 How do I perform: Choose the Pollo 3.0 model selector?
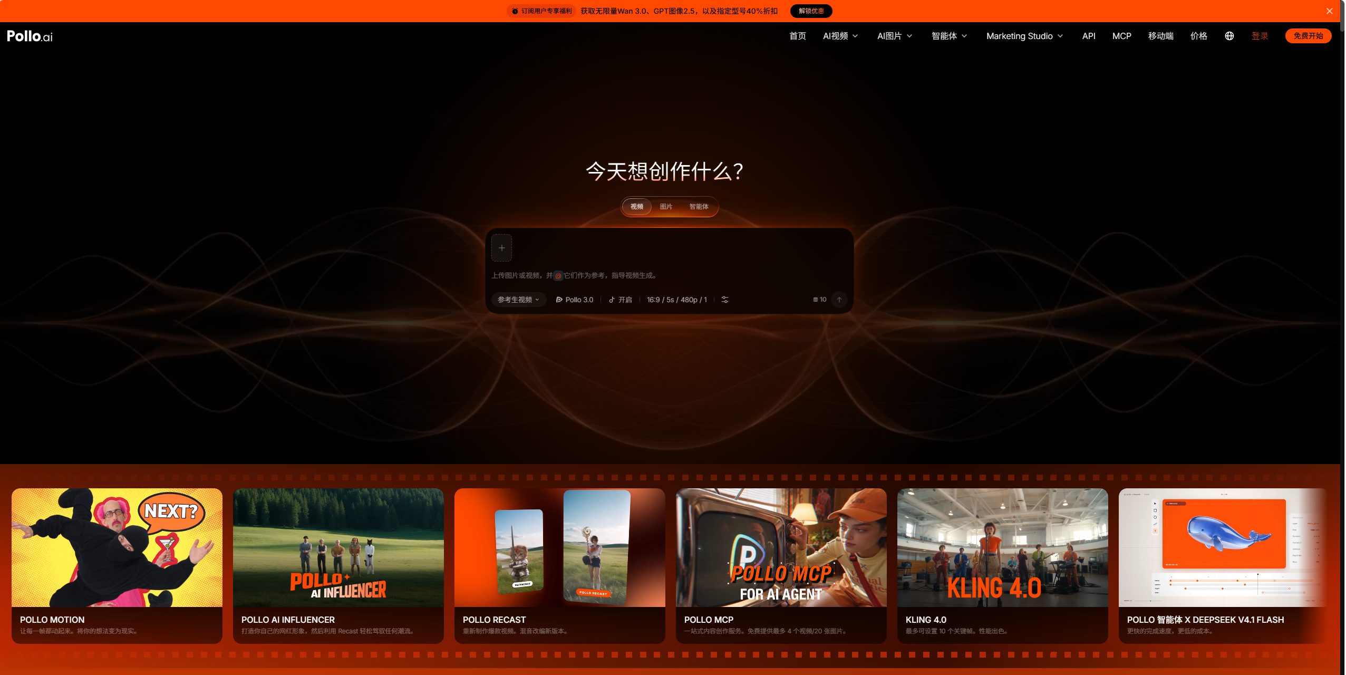point(575,300)
